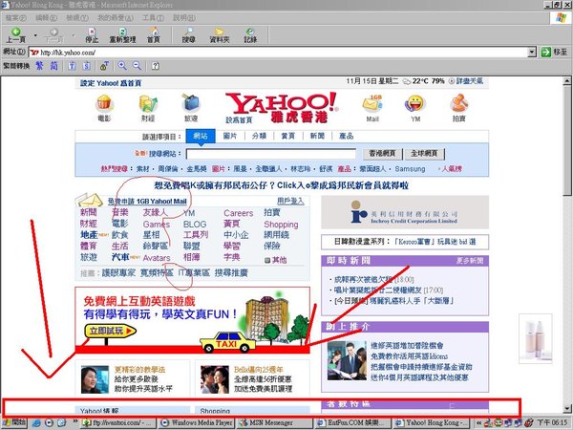This screenshot has width=573, height=430.
Task: Click the Yahoo travel suitcase icon
Action: coord(191,103)
